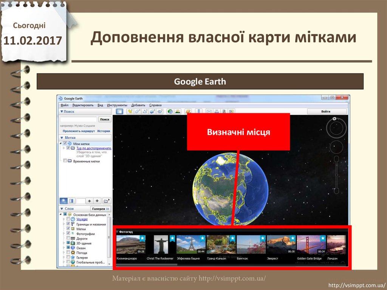The image size is (387, 290).
Task: Click the sunlight toolbar icon
Action: pyautogui.click(x=177, y=112)
